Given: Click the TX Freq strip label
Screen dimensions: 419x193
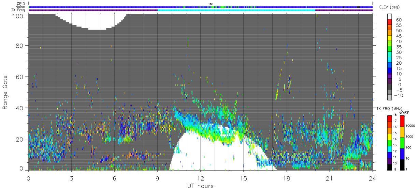Looking at the screenshot, I should [x=18, y=10].
